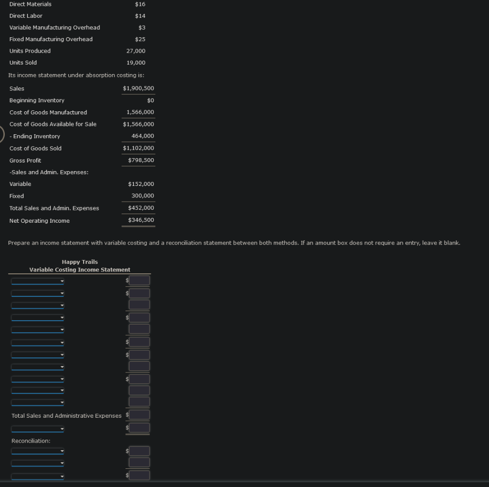Open the first dropdown under Variable Costing Income Statement
The width and height of the screenshot is (489, 487).
37,281
